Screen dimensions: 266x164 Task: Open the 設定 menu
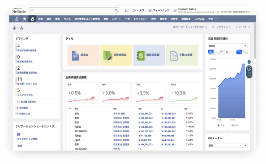pos(154,19)
